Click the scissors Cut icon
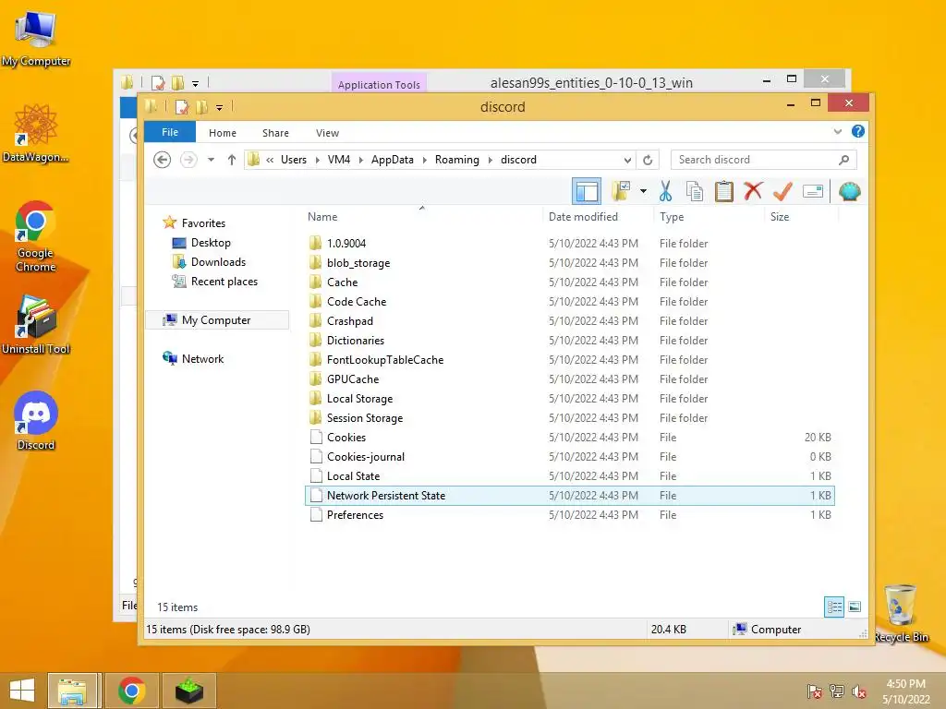 click(x=665, y=192)
